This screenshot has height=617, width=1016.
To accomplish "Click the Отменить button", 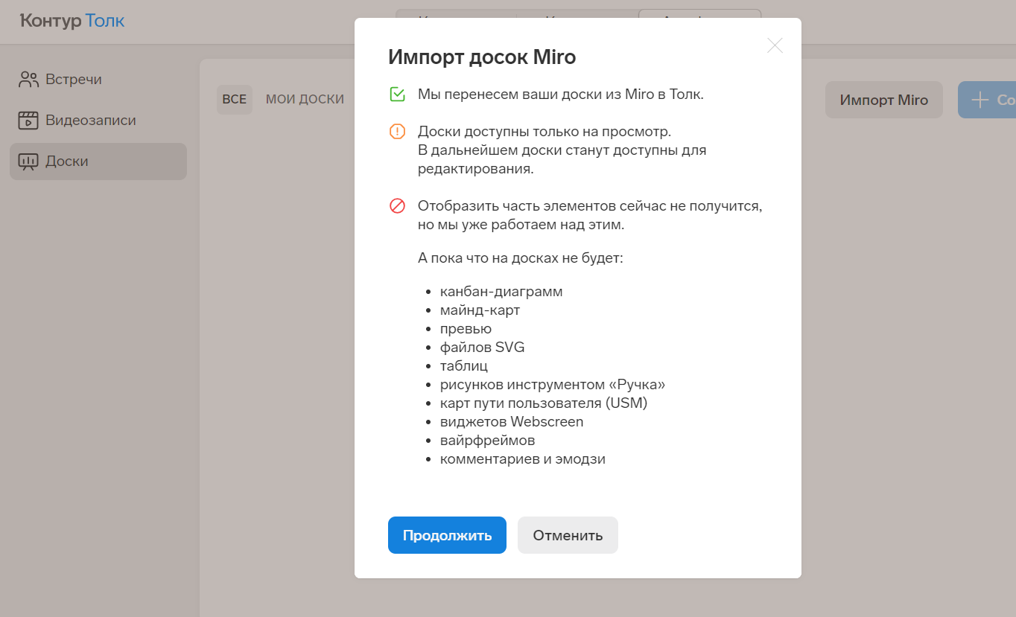I will 568,535.
